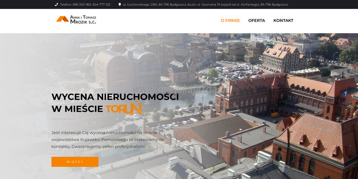358x179 pixels.
Task: Click the location pin icon before the address
Action: (x=120, y=4)
